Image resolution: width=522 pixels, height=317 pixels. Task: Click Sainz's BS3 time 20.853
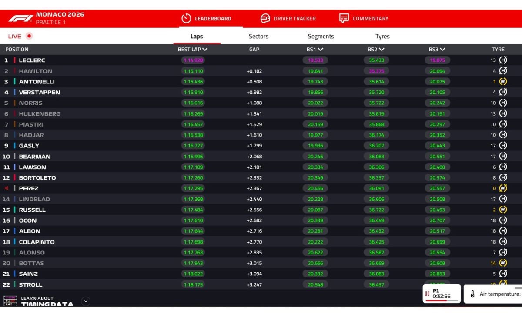[x=437, y=274]
